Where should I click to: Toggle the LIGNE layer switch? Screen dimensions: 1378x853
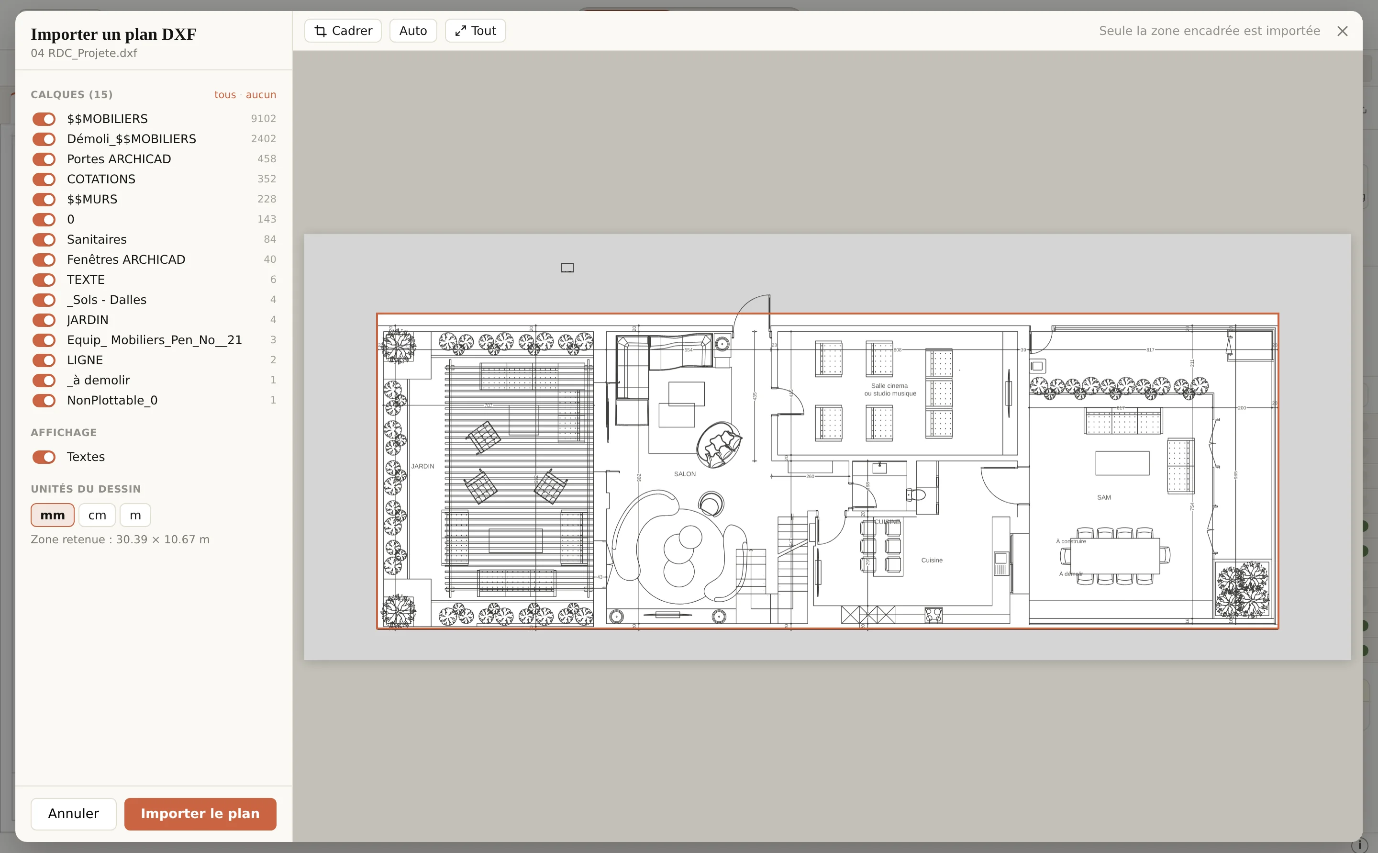coord(44,360)
